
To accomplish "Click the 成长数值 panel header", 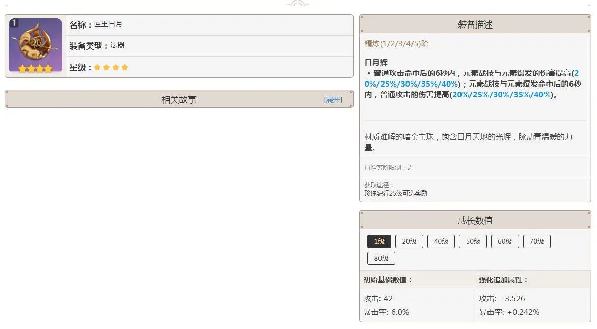I will coord(476,220).
